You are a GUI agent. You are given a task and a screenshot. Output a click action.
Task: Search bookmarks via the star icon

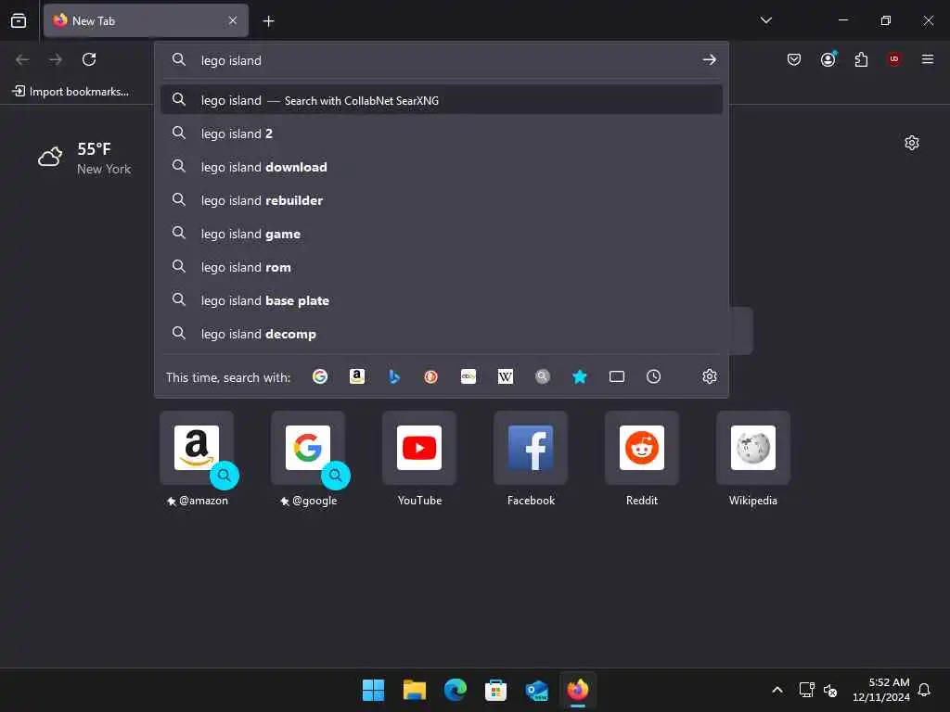pyautogui.click(x=579, y=376)
